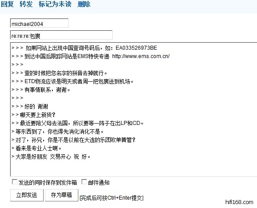This screenshot has height=208, width=257.
Task: Click the 存为草稿 save draft button
Action: coord(62,195)
